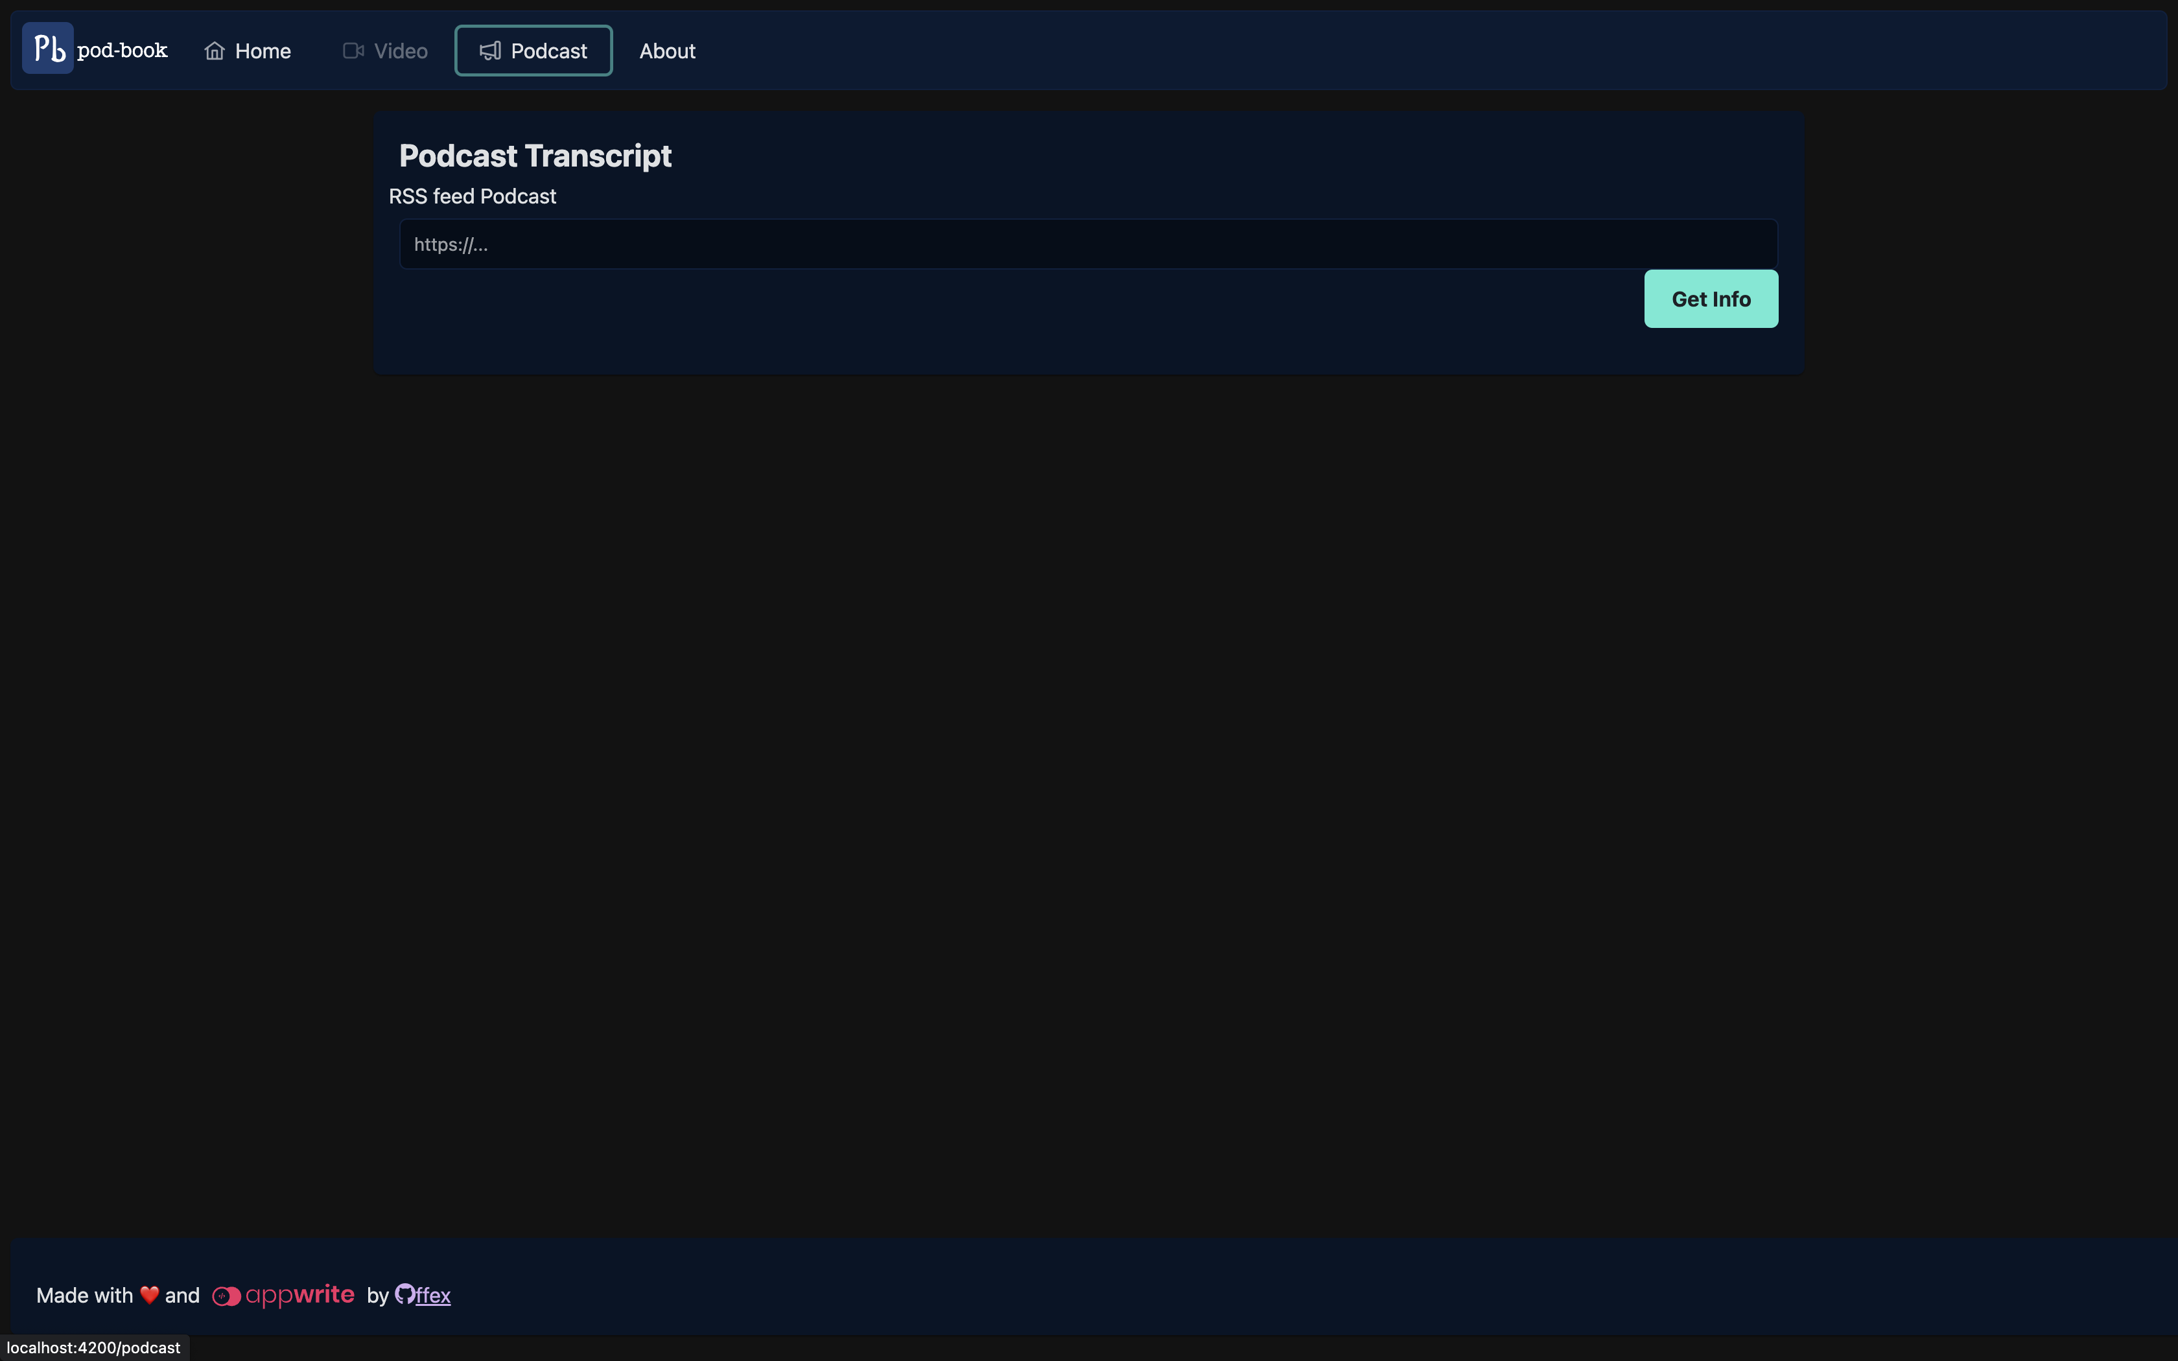Click the red heart icon in footer
Screen dimensions: 2178x1361
(x=149, y=1296)
